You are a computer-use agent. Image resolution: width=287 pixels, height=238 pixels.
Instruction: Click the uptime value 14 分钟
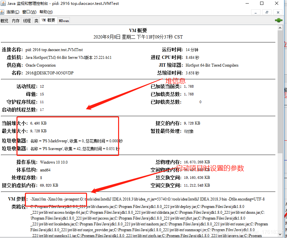[192, 50]
